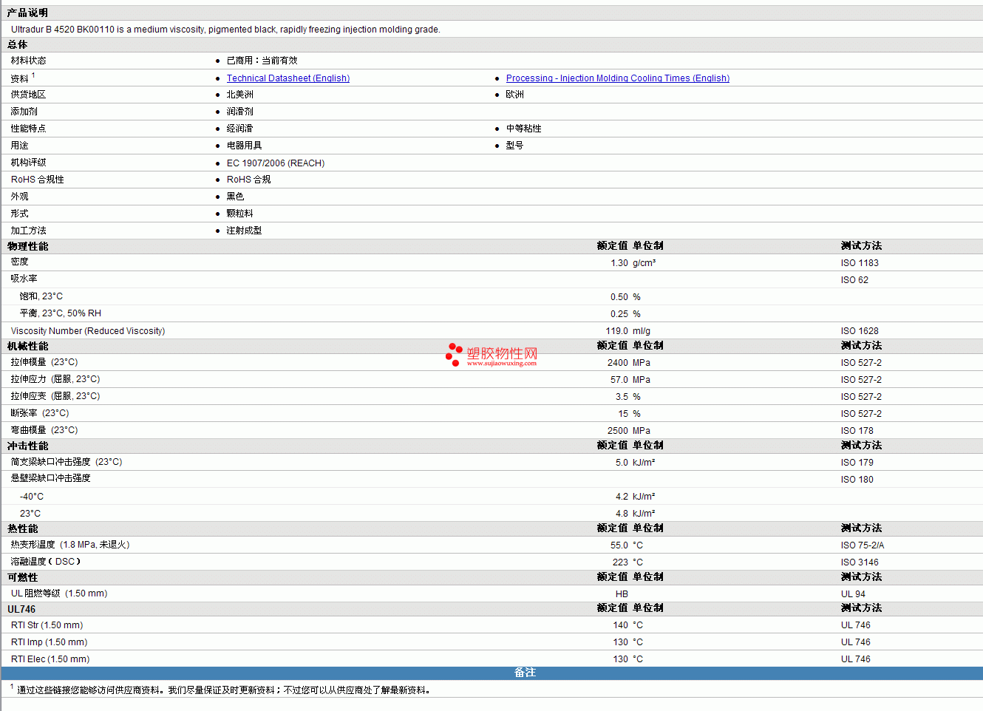The image size is (983, 711).
Task: Select the "材料状态" row label
Action: coord(28,61)
